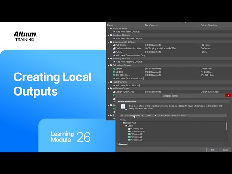
Task: Select the Draftsman description cell
Action: point(205,48)
